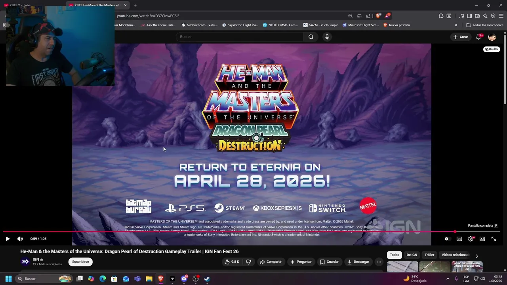Open the Brave Rewards triangle icon
The image size is (507, 285).
coord(388,16)
